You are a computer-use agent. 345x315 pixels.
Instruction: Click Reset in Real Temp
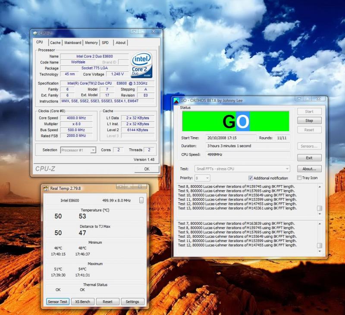coord(107,302)
